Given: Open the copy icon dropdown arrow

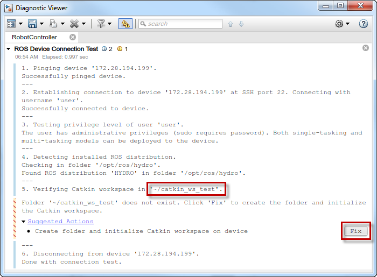Looking at the screenshot, I should [63, 24].
